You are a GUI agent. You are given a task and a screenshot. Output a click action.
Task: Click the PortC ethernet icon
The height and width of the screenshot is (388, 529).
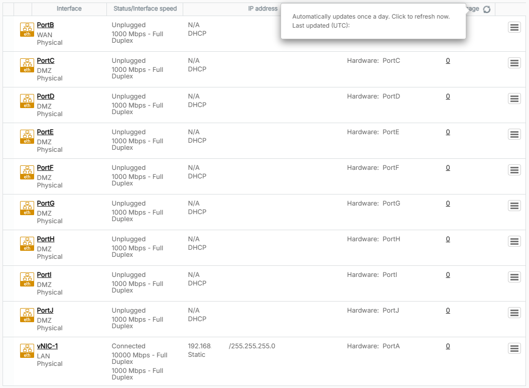coord(27,65)
